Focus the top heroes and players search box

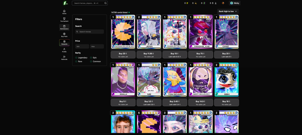[x=90, y=3]
